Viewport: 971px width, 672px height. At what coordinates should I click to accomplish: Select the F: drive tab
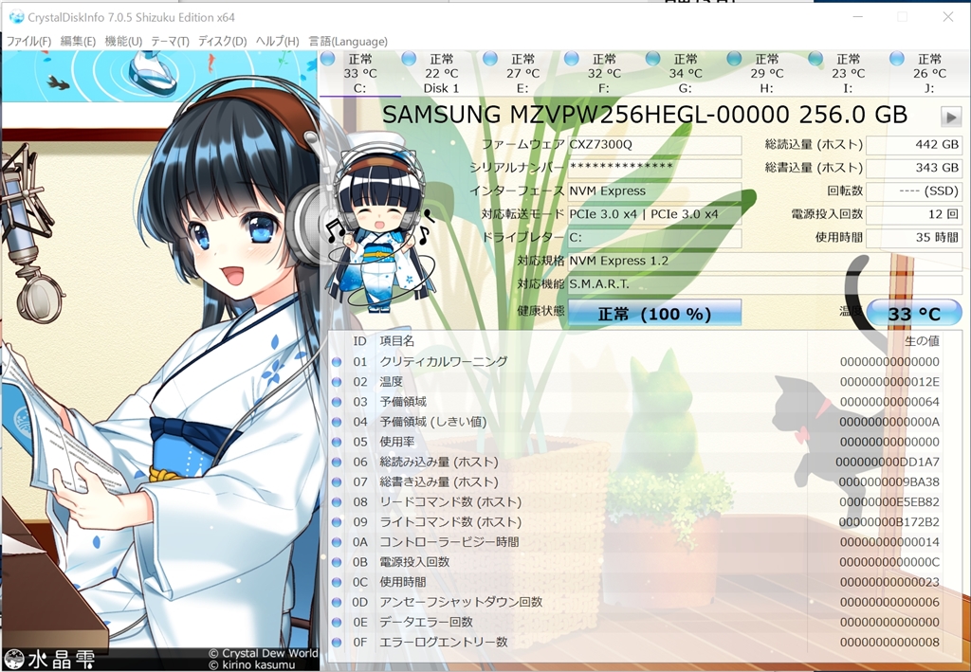point(604,74)
